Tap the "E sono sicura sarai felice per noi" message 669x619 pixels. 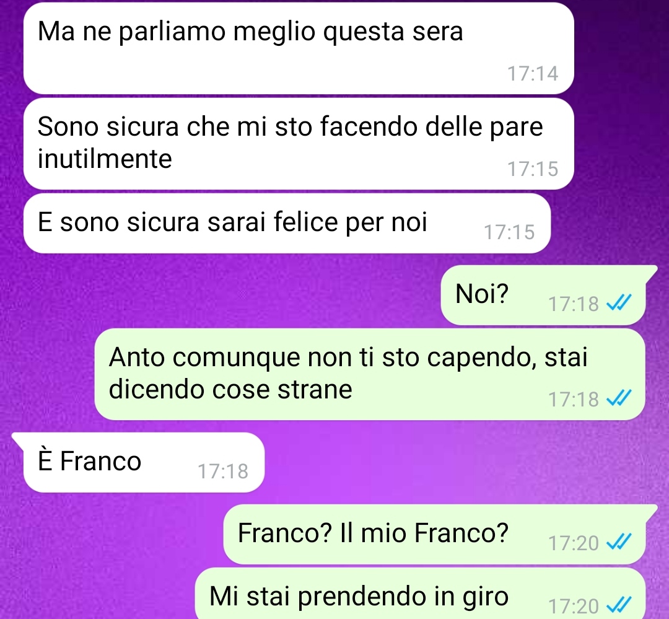pyautogui.click(x=287, y=223)
